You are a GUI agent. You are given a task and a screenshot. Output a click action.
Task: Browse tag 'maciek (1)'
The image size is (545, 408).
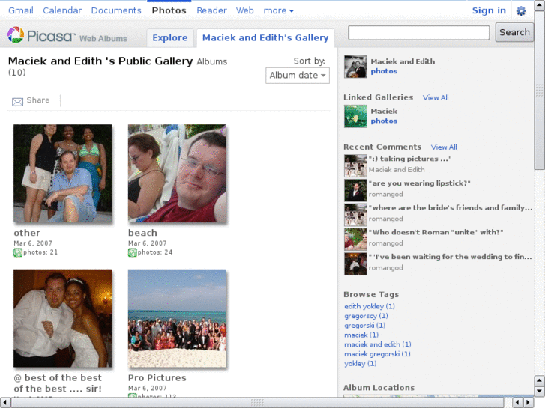coord(361,335)
